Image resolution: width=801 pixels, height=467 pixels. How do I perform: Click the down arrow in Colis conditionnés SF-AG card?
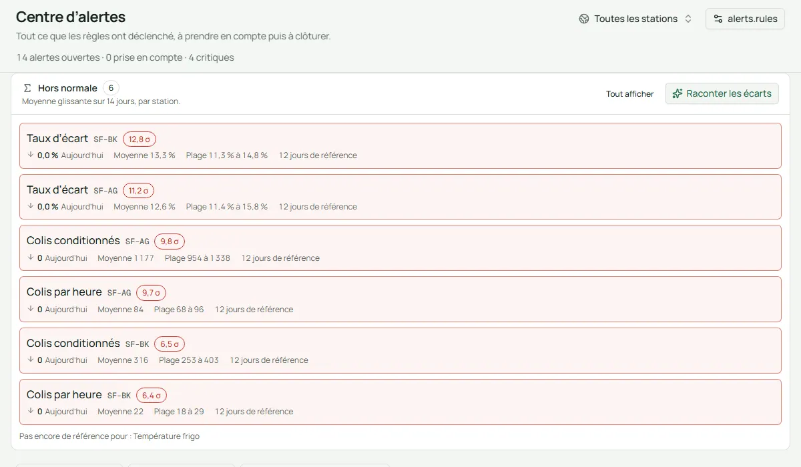tap(30, 258)
